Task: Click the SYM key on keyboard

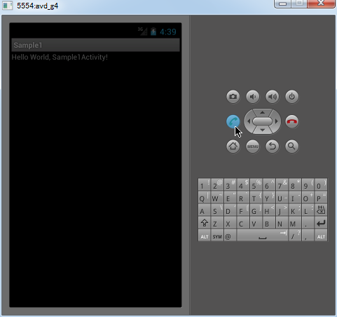Action: pyautogui.click(x=217, y=236)
